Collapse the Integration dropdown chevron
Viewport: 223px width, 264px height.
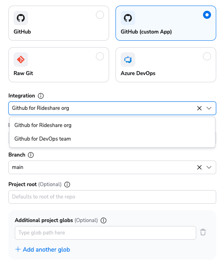209,108
